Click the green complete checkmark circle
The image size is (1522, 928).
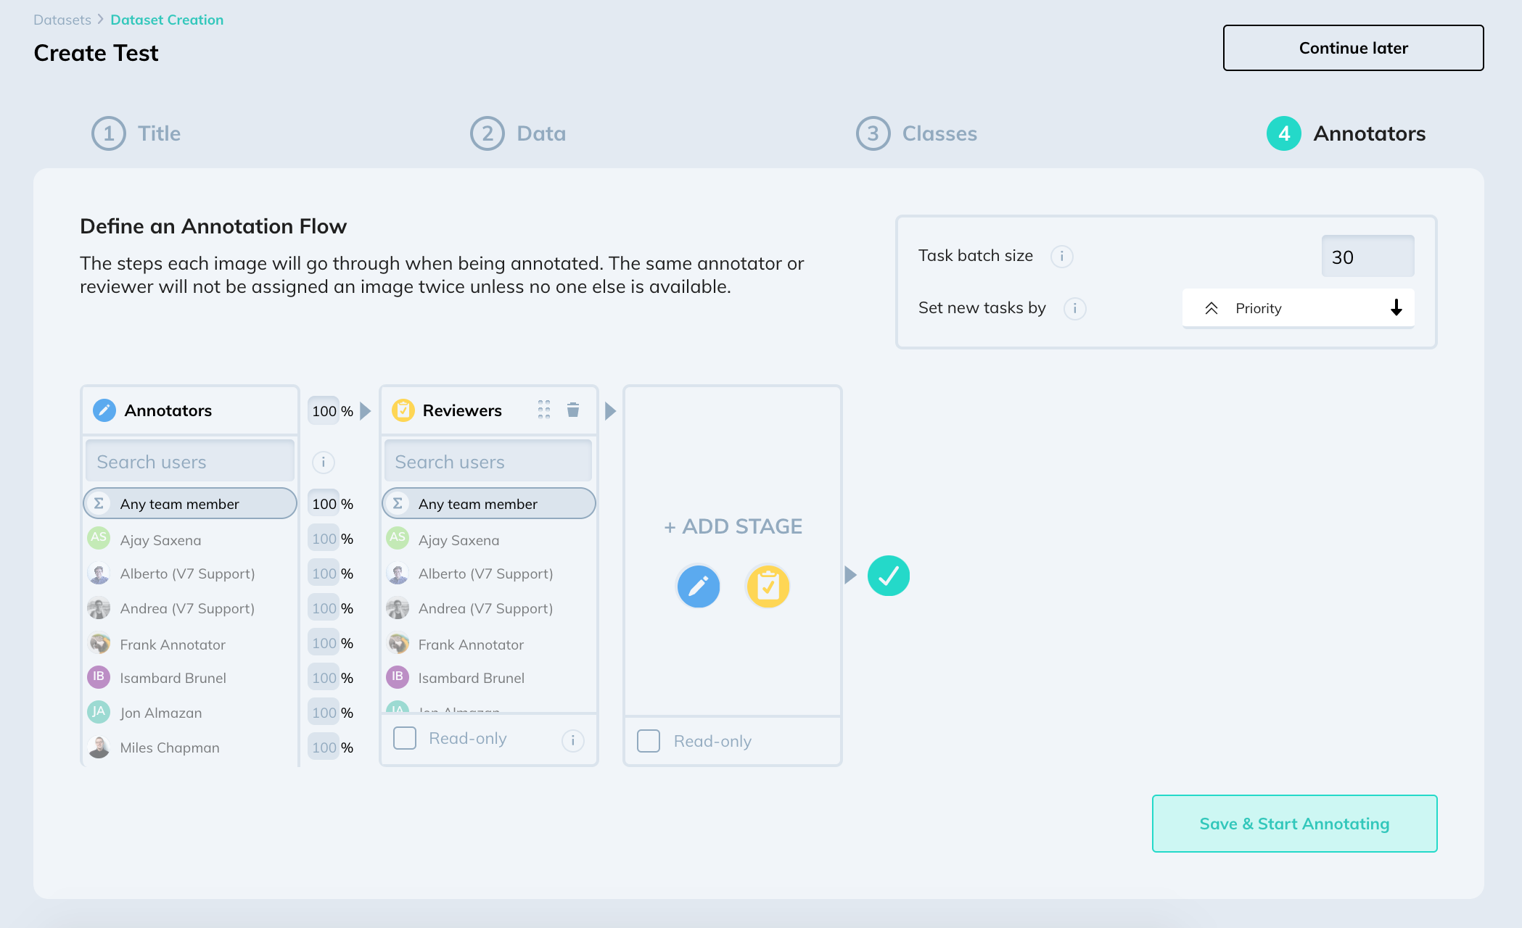pyautogui.click(x=888, y=576)
